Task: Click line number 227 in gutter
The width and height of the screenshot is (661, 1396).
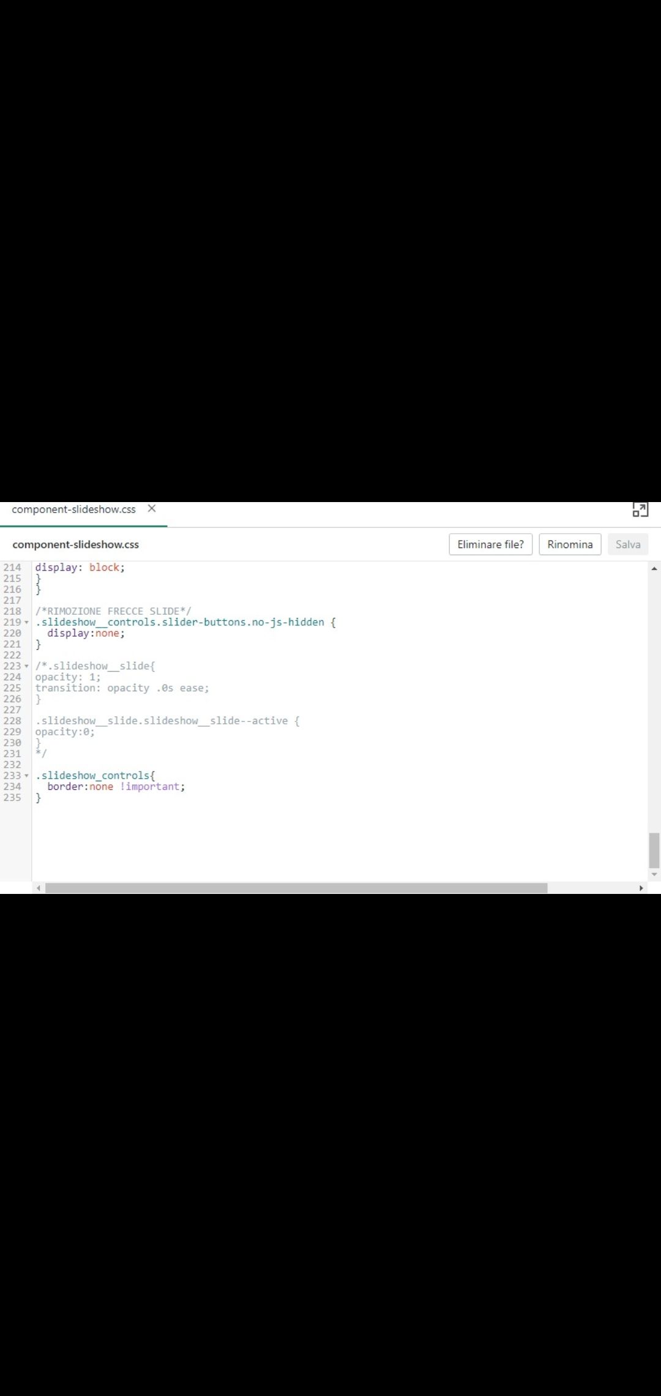Action: [x=12, y=710]
